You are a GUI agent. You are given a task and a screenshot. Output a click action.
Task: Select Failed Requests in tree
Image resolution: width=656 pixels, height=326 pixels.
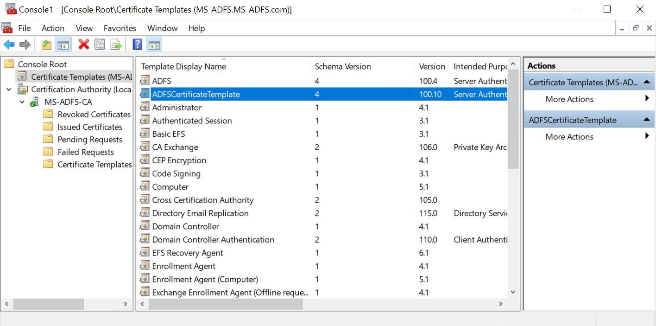tap(86, 152)
